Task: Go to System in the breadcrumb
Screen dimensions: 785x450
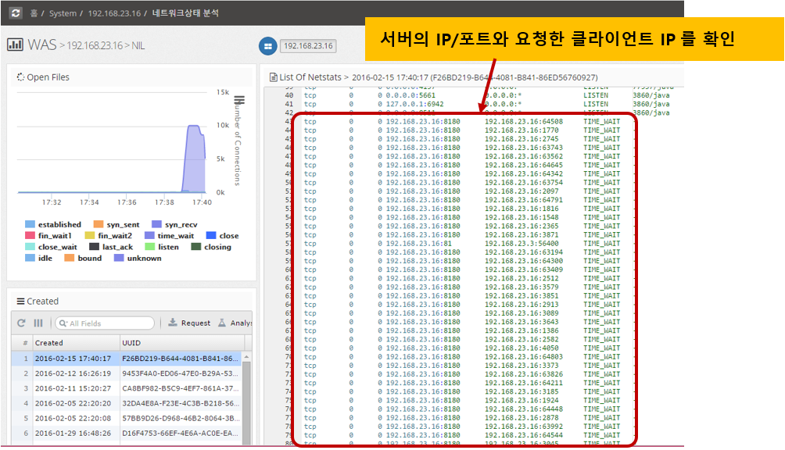Action: (63, 14)
